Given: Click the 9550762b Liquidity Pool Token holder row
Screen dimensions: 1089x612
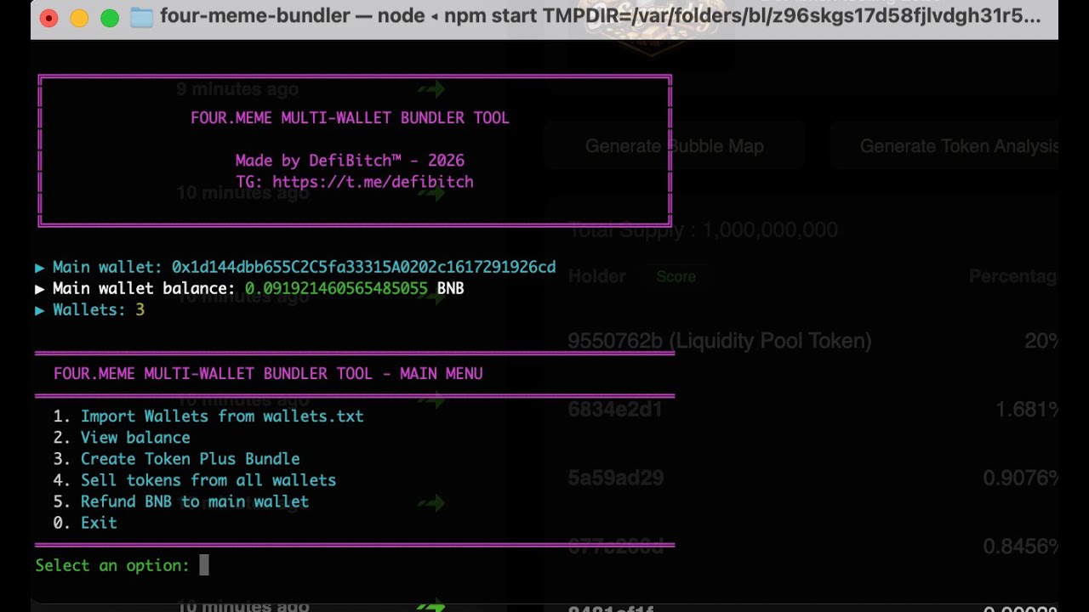Looking at the screenshot, I should point(812,341).
